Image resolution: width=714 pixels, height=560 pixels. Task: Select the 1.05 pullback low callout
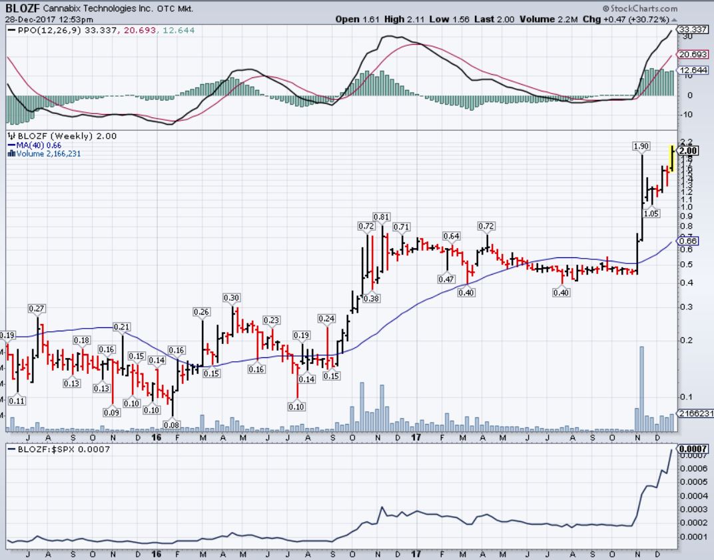point(651,213)
